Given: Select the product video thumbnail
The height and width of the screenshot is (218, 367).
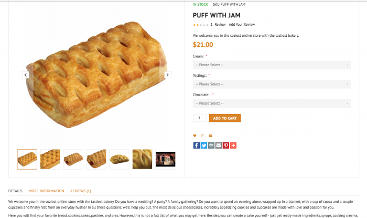Looking at the screenshot, I should click(x=166, y=159).
